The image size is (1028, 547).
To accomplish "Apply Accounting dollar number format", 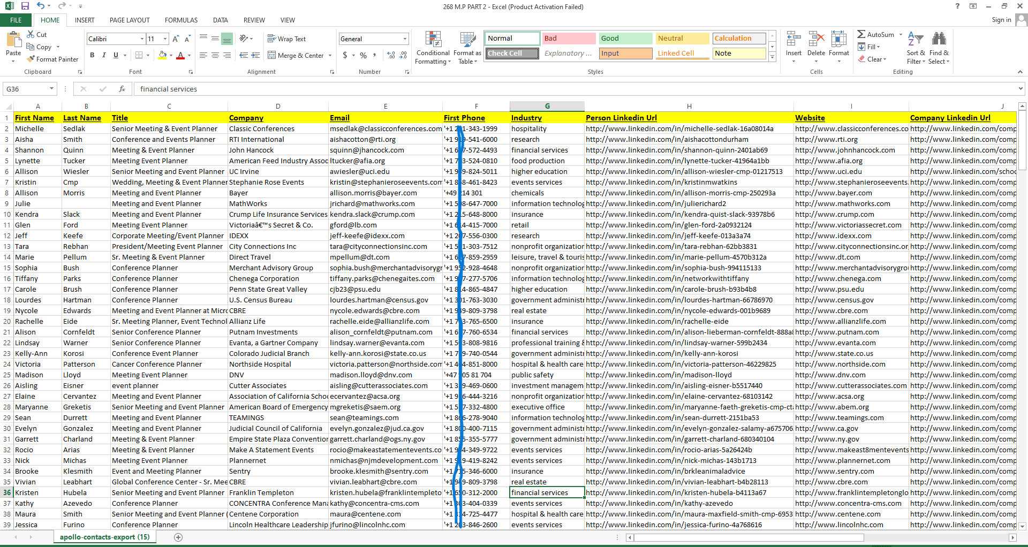I will (x=345, y=55).
